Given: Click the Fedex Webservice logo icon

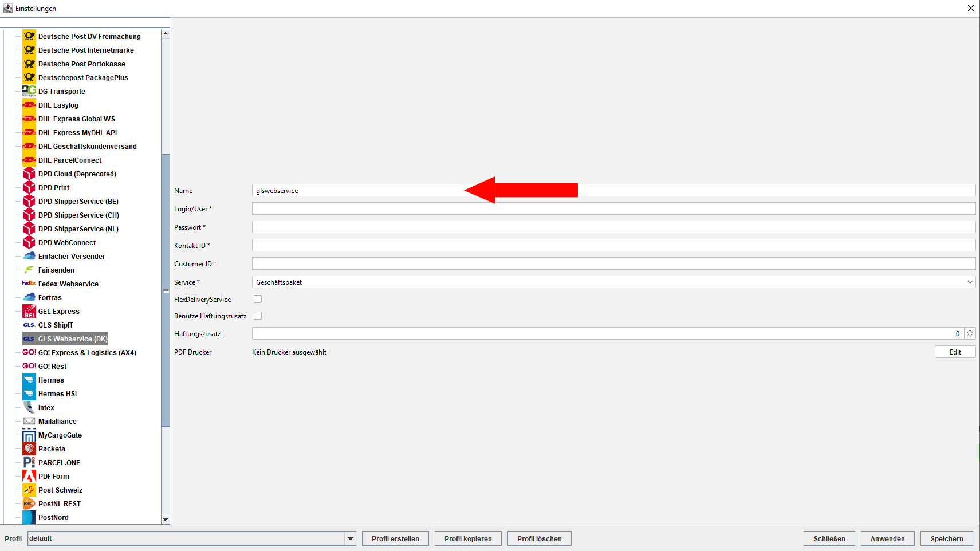Looking at the screenshot, I should [x=29, y=284].
